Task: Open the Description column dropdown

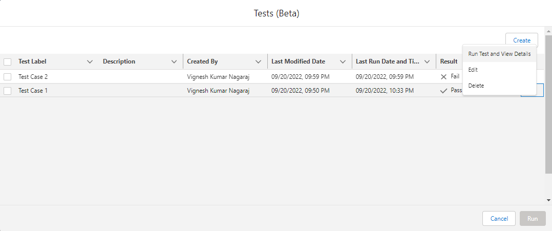Action: tap(174, 62)
